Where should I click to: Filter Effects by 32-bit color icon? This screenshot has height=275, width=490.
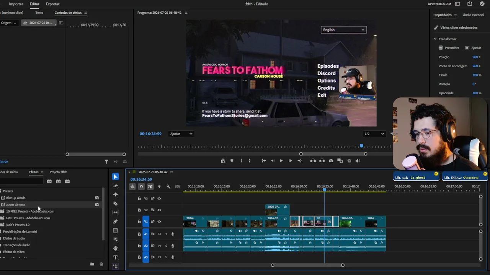pyautogui.click(x=58, y=181)
